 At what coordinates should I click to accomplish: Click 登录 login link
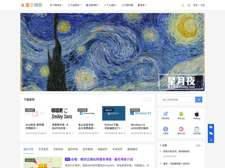(195, 5)
